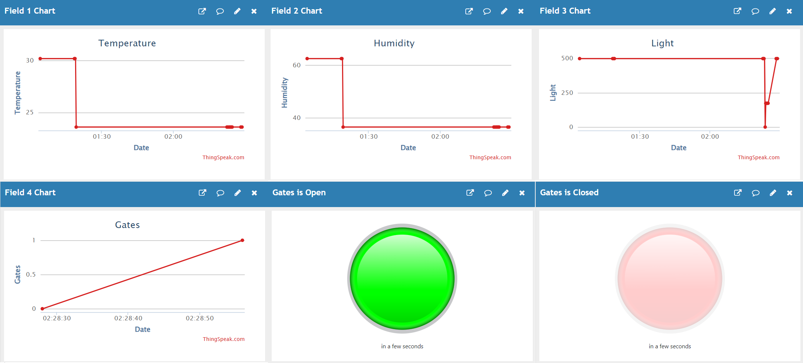Remove Gates is Closed widget
Viewport: 803px width, 363px height.
pyautogui.click(x=790, y=193)
